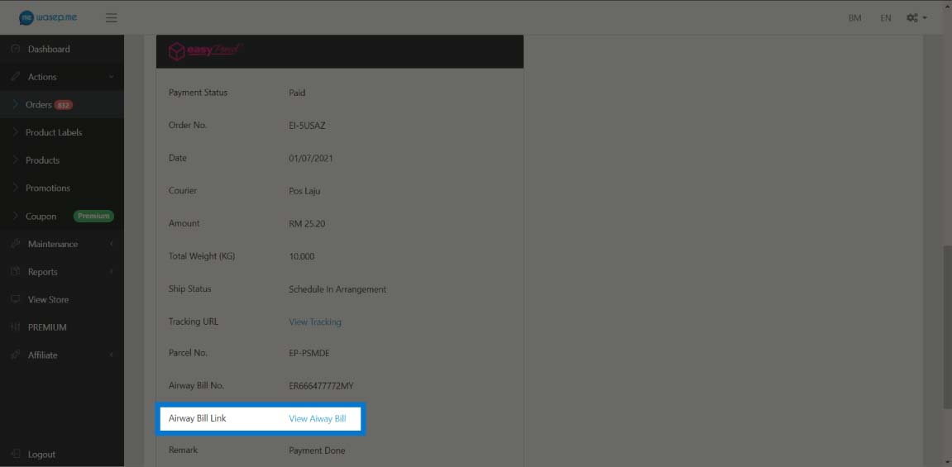952x467 pixels.
Task: Log out using the Logout item
Action: pos(62,455)
